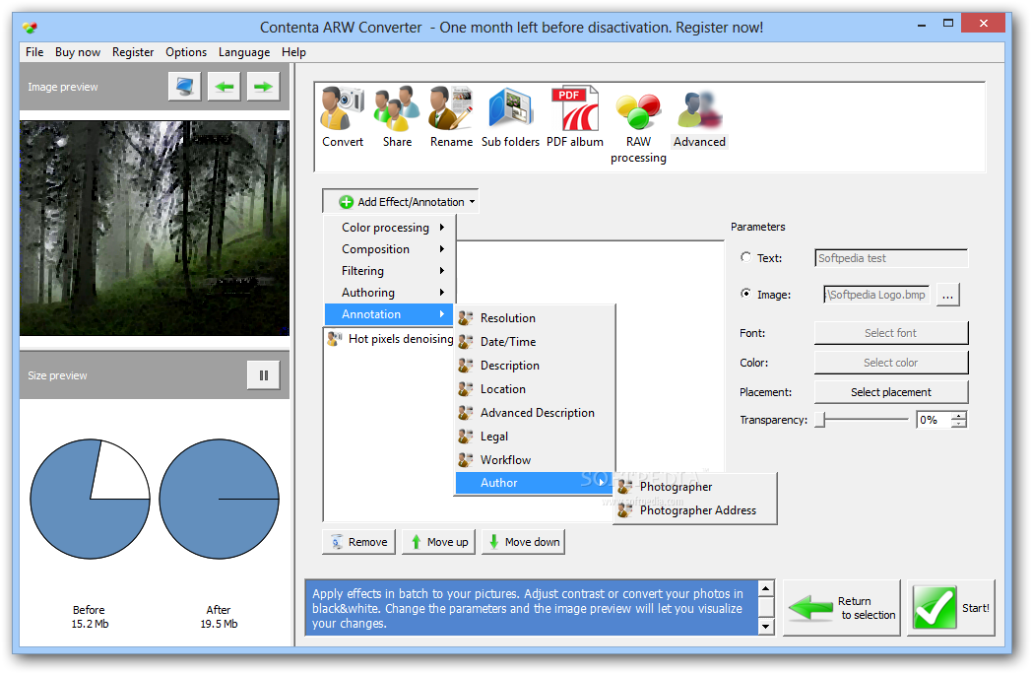
Task: Click the browse image file ellipsis button
Action: pyautogui.click(x=947, y=296)
